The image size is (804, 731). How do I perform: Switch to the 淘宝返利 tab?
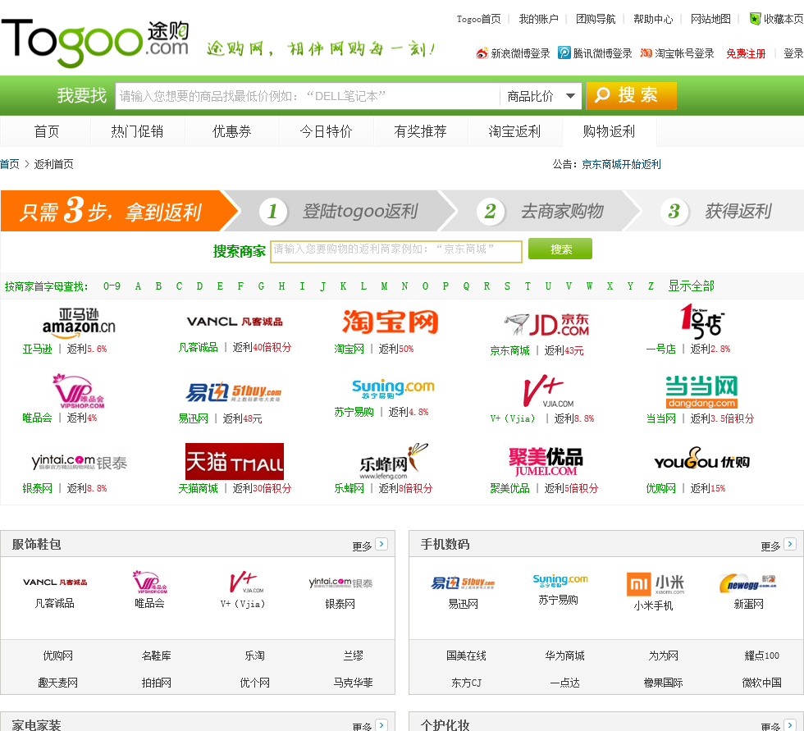pyautogui.click(x=515, y=132)
